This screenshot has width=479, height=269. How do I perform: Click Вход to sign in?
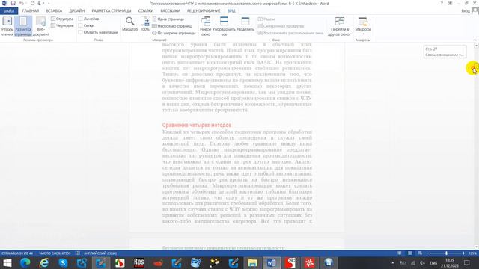point(466,11)
